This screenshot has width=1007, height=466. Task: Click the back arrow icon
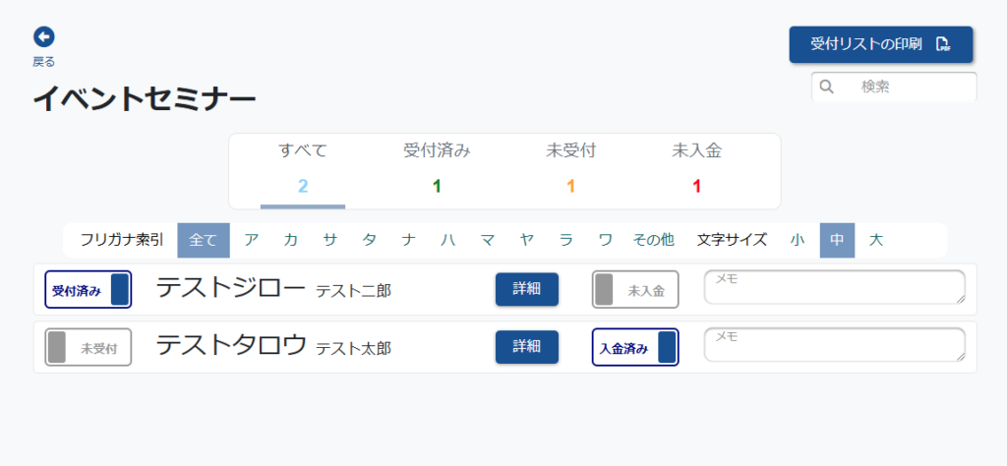point(43,37)
